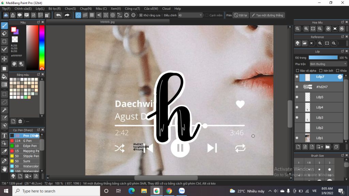Select the Hand pan tool

tap(4, 169)
